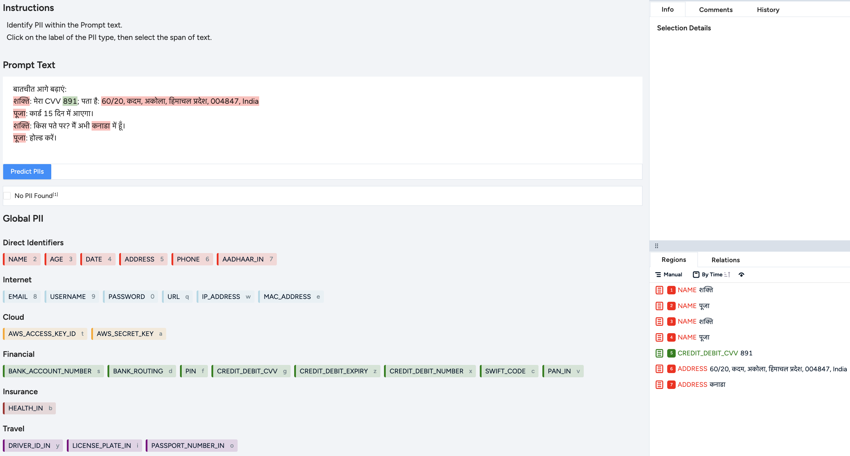Viewport: 850px width, 456px height.
Task: Toggle regions visibility eye icon
Action: (x=741, y=275)
